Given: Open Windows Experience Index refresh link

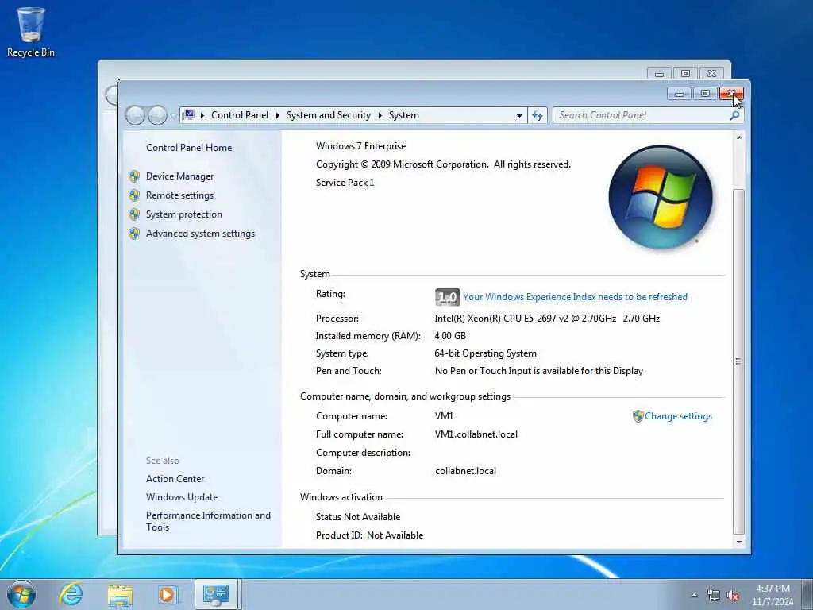Looking at the screenshot, I should tap(575, 297).
